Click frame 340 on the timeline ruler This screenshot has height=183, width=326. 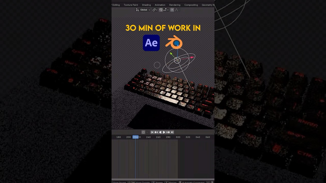click(x=198, y=137)
